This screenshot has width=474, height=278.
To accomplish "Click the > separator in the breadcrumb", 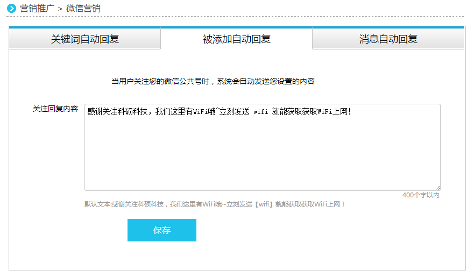I will coord(60,9).
